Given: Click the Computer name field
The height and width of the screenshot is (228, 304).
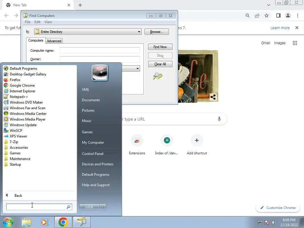Looking at the screenshot, I should pos(100,50).
